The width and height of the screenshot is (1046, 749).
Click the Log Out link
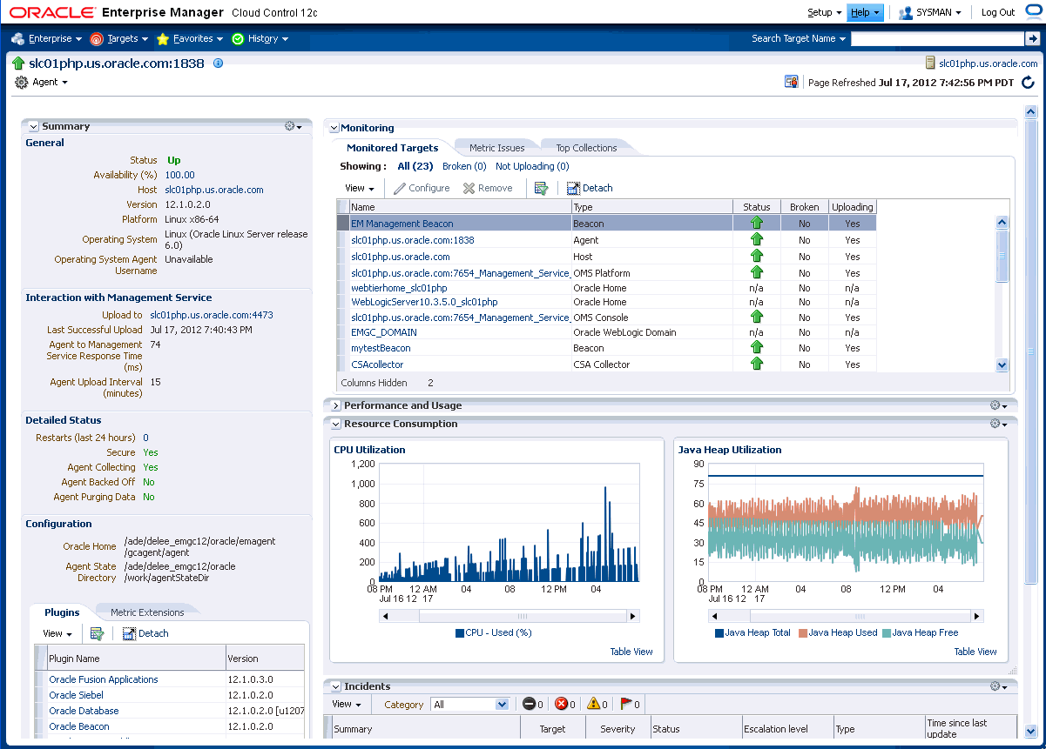coord(998,12)
